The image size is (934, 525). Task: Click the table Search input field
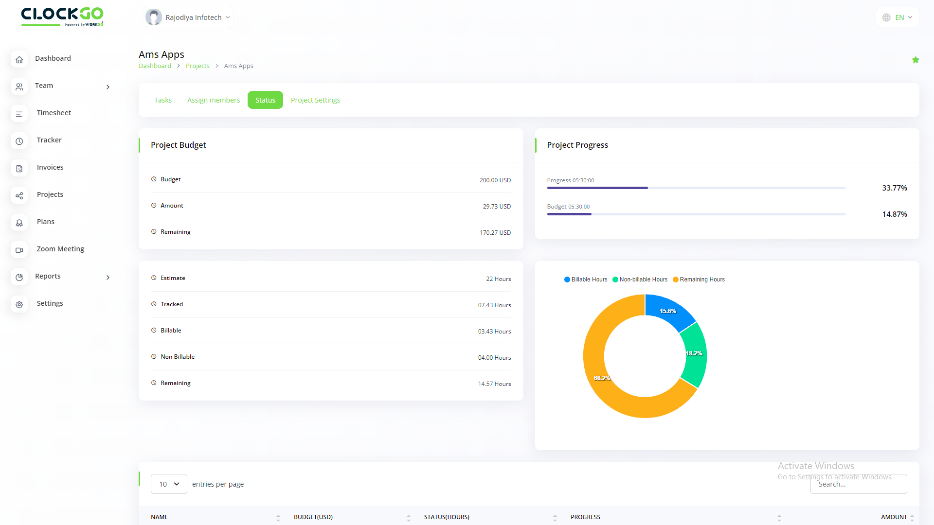[x=858, y=484]
